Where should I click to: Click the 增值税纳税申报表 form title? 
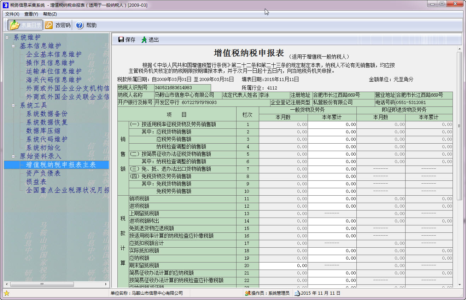[x=249, y=53]
